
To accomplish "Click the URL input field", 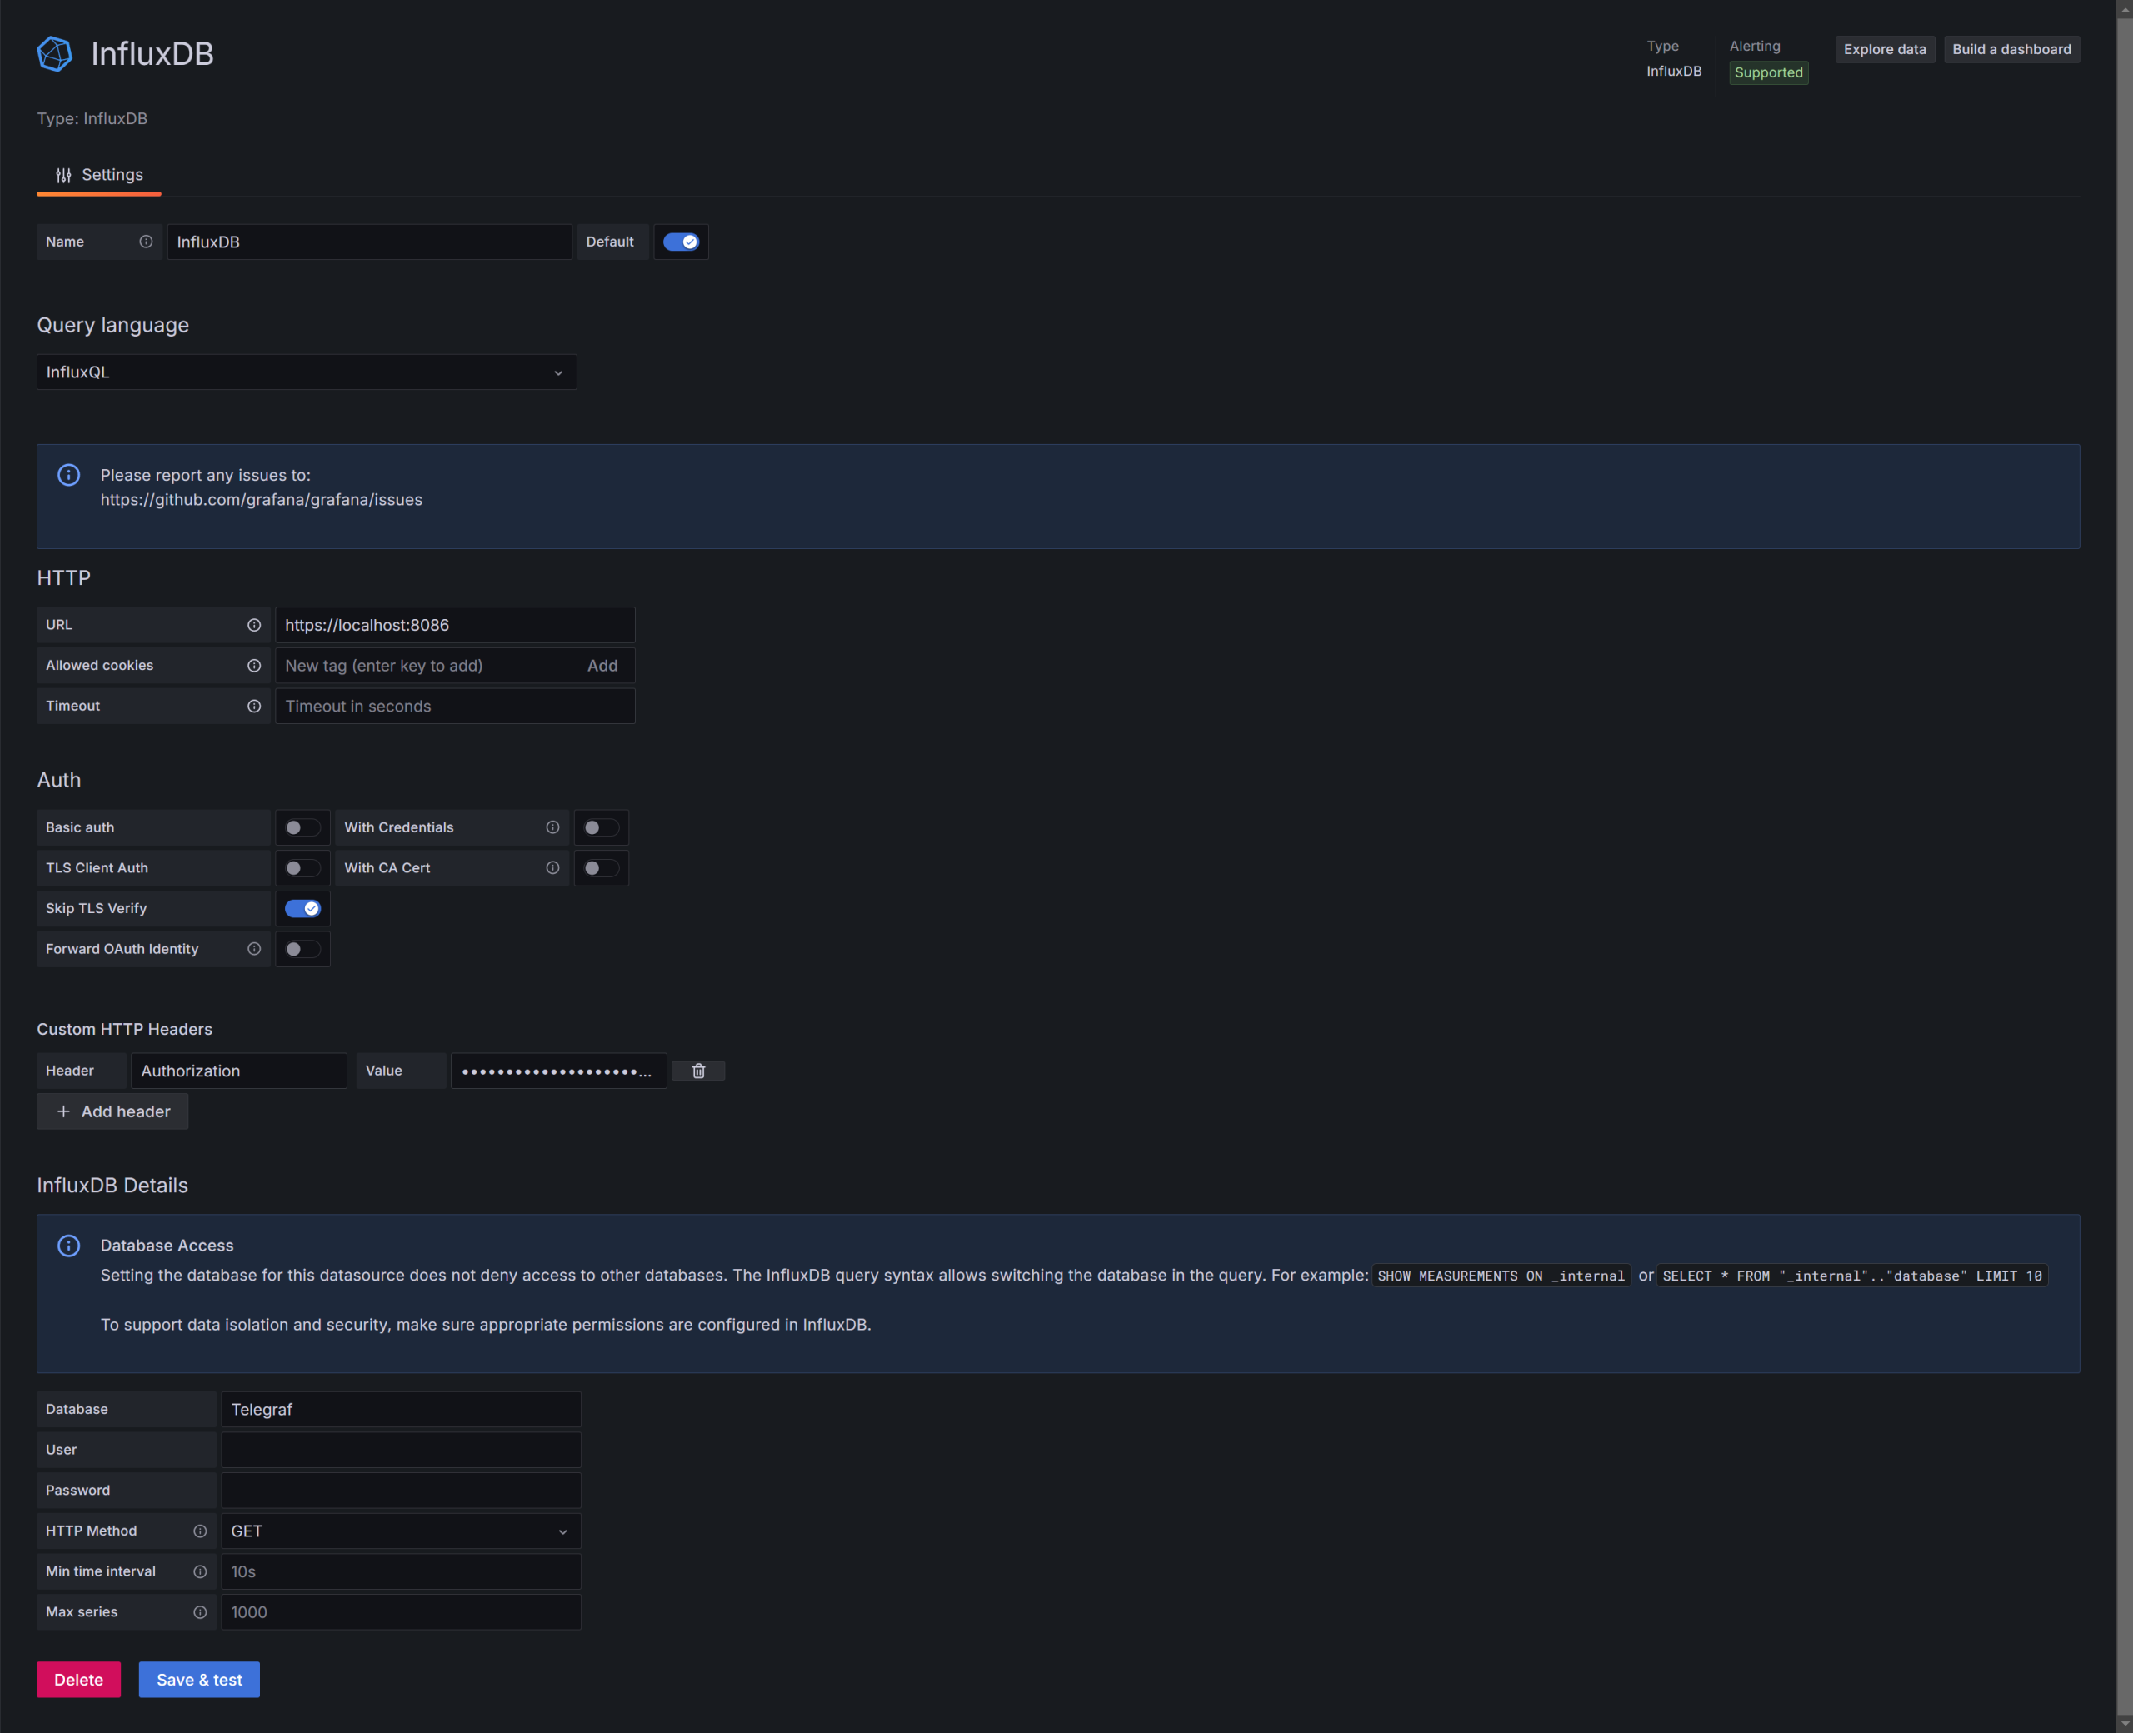I will tap(455, 625).
